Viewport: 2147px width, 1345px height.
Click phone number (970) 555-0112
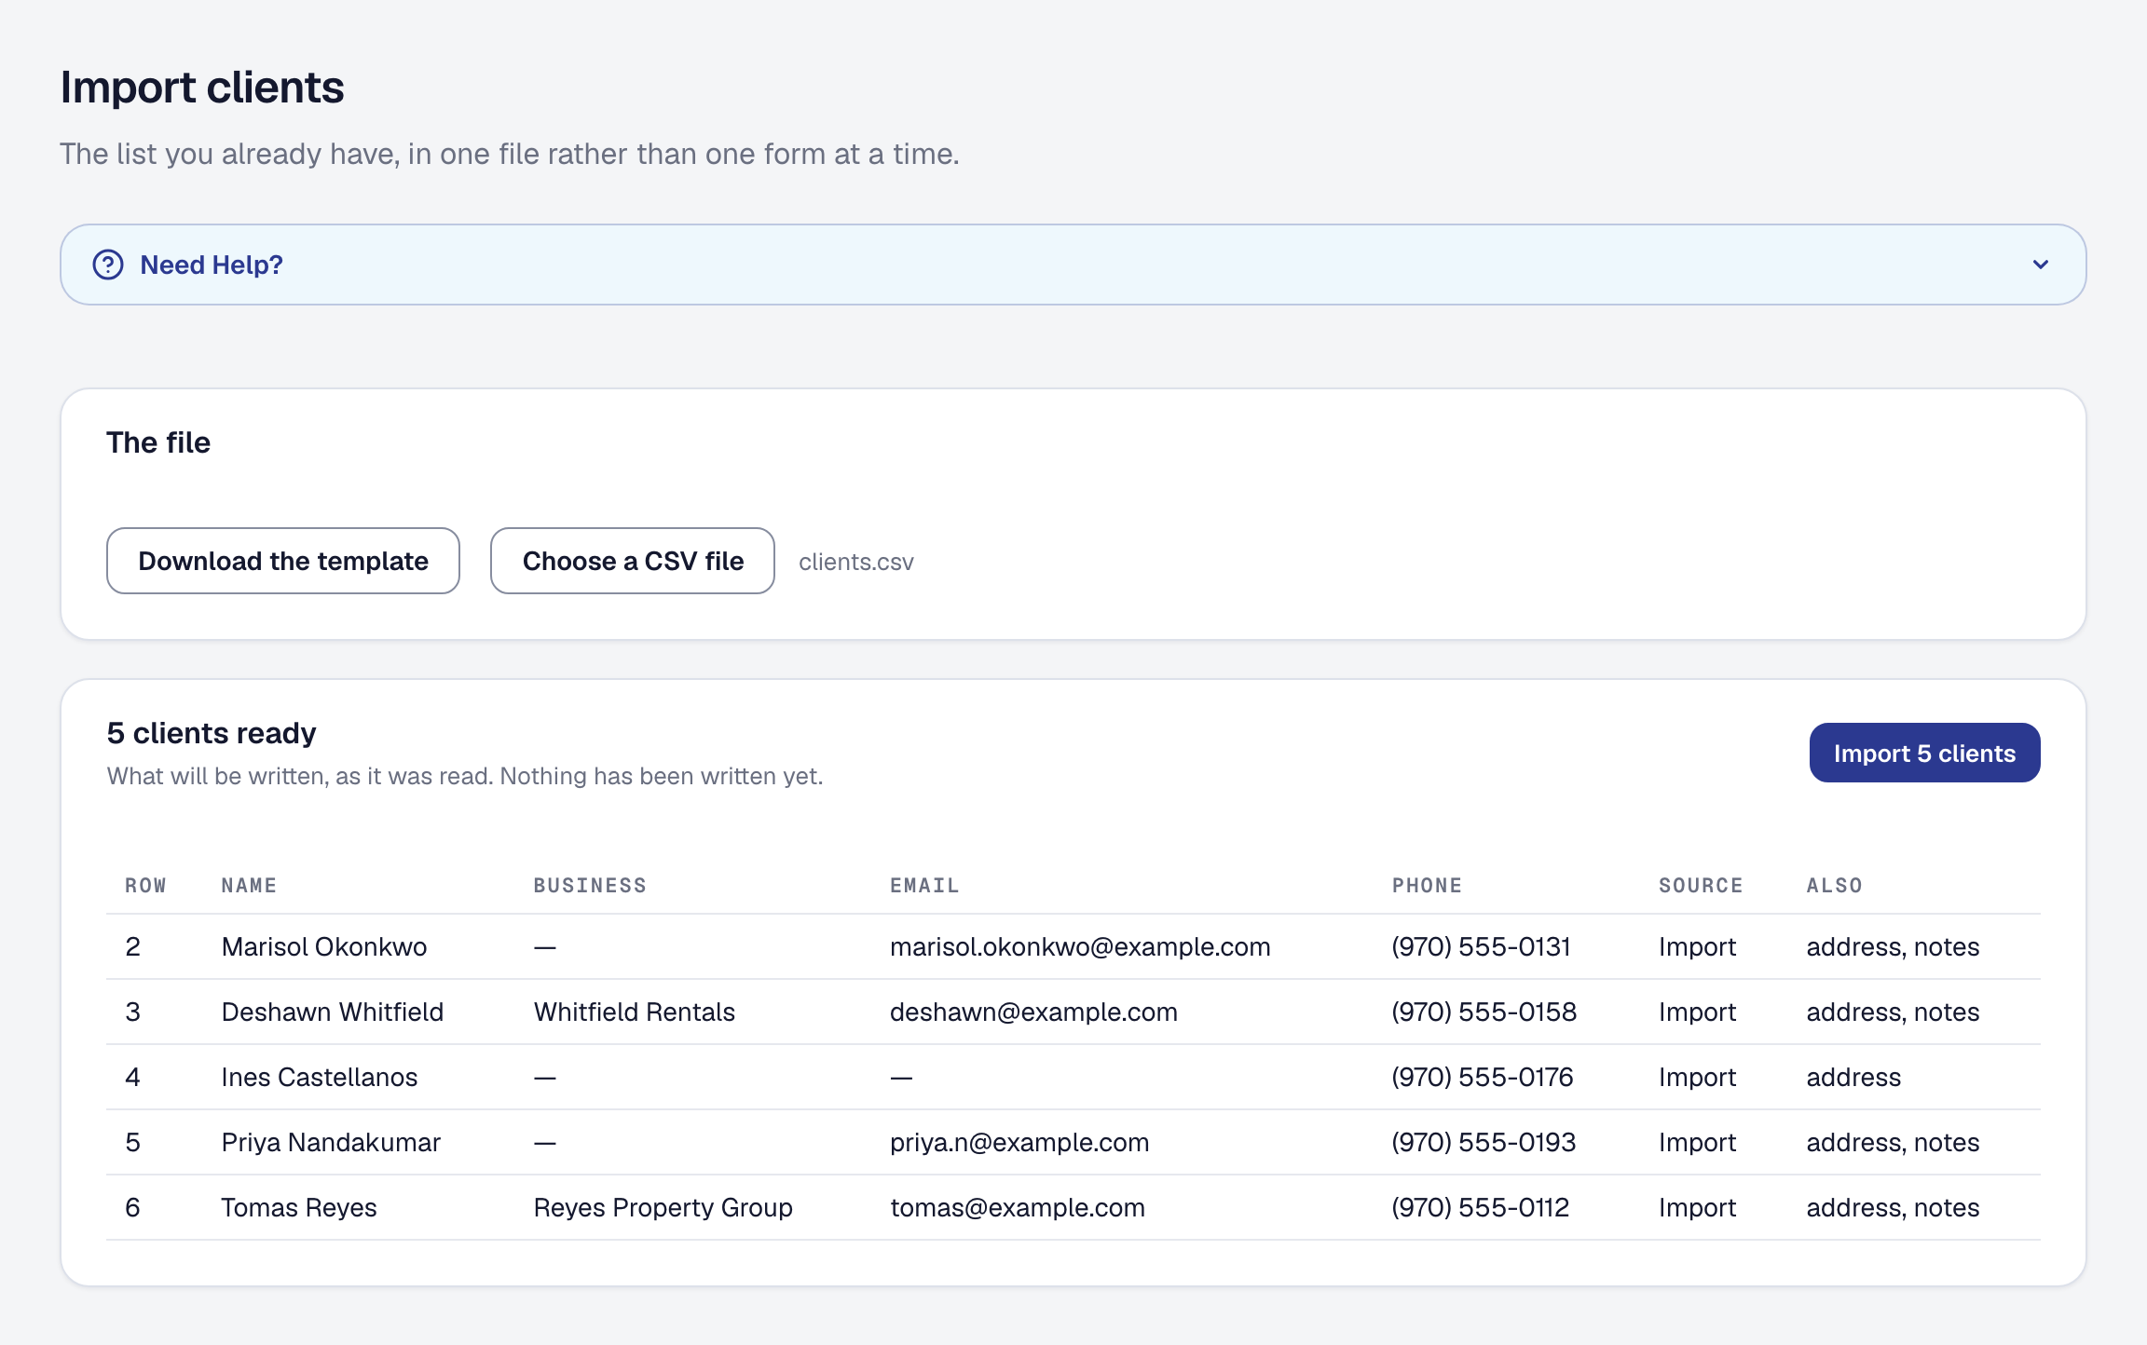tap(1481, 1207)
